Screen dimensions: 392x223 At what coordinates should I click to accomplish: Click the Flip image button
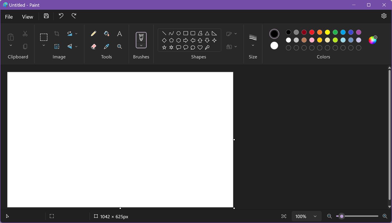[69, 46]
